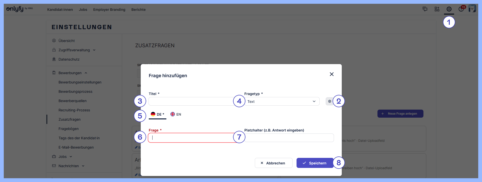Open Datenschutz in the settings sidebar
The height and width of the screenshot is (182, 482).
(69, 59)
